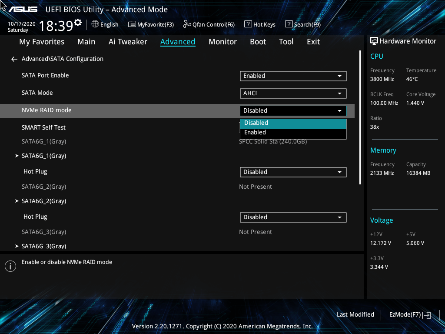The image size is (445, 334).
Task: Select the Advanced tab
Action: coord(178,42)
